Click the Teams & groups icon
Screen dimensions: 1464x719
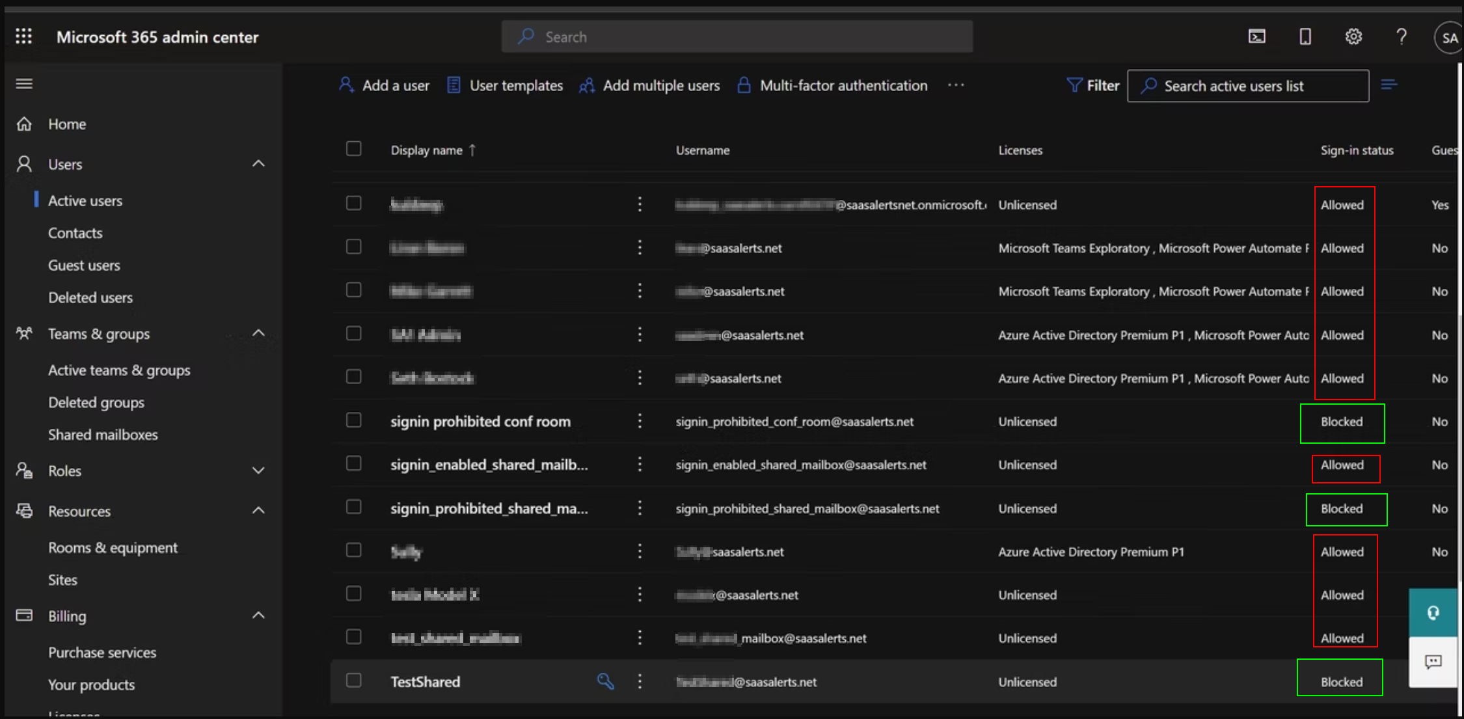point(24,334)
